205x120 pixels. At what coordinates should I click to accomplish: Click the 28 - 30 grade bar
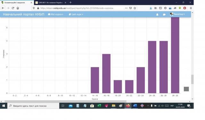tap(175, 55)
